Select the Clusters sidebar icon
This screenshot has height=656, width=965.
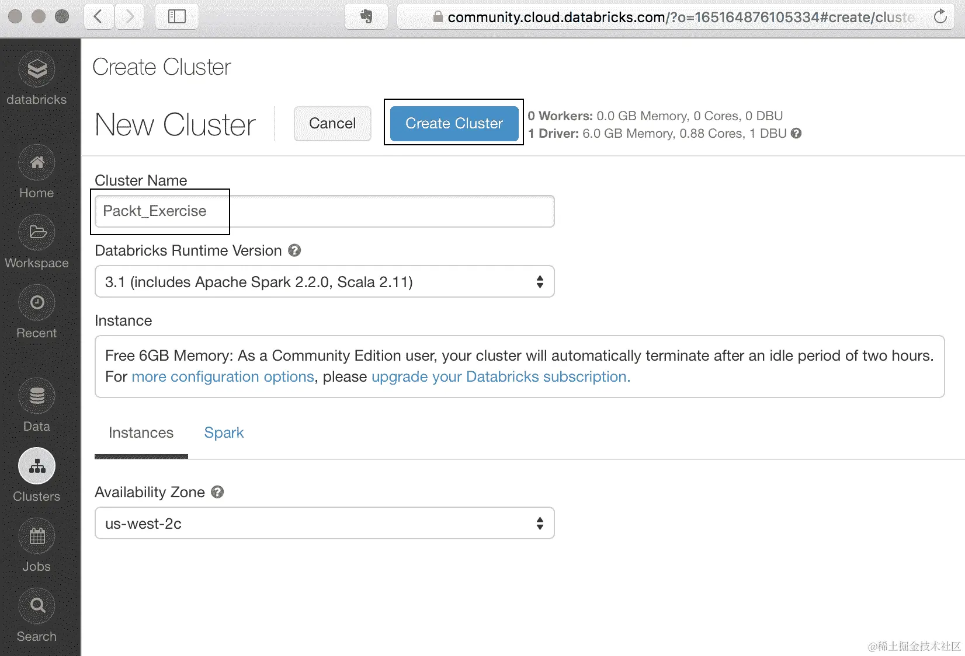tap(37, 466)
